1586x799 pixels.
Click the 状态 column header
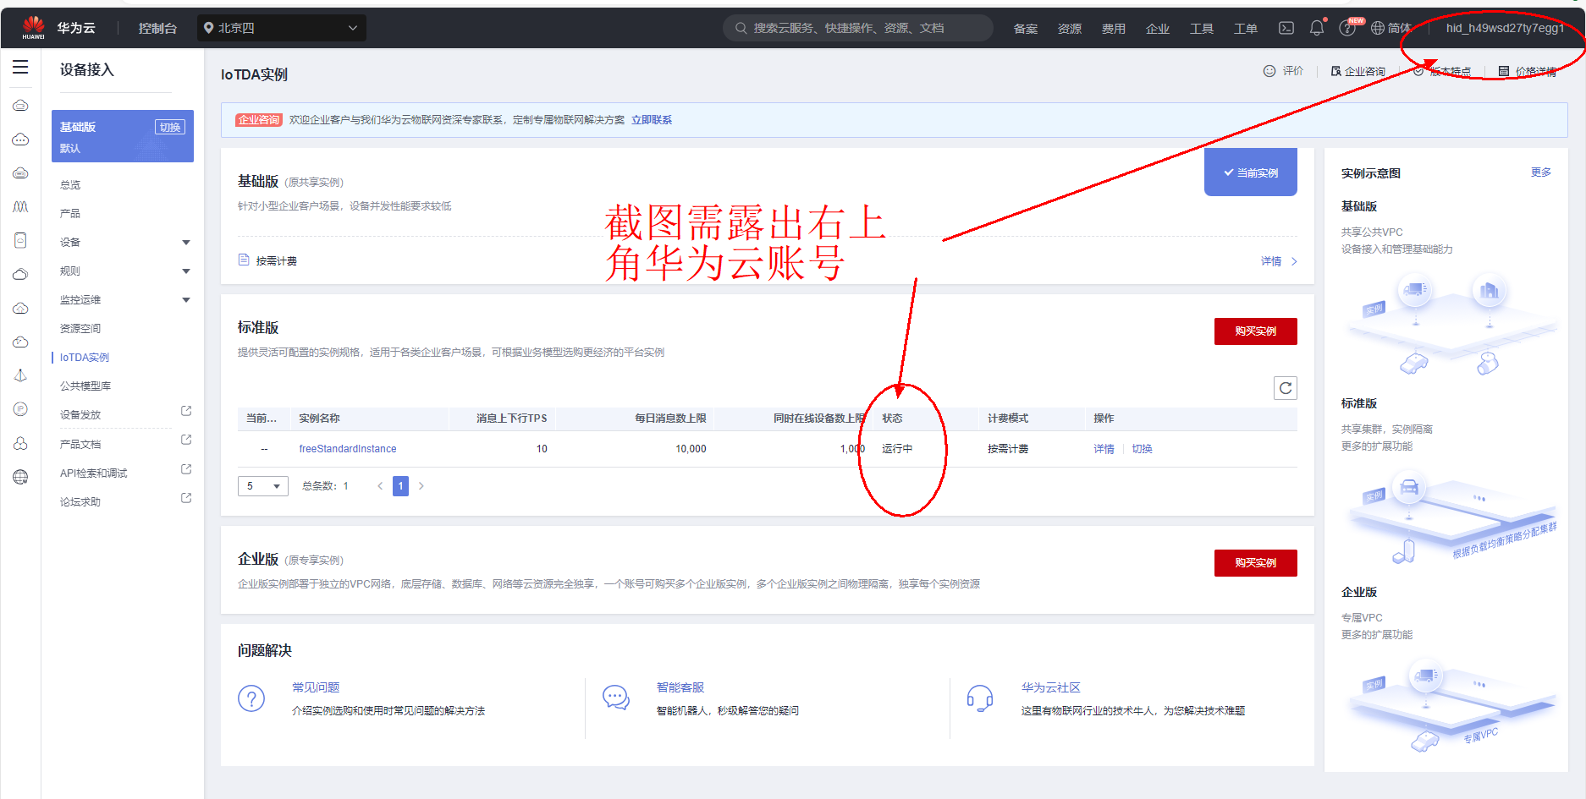(892, 419)
